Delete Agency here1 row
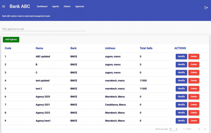 pyautogui.click(x=194, y=121)
